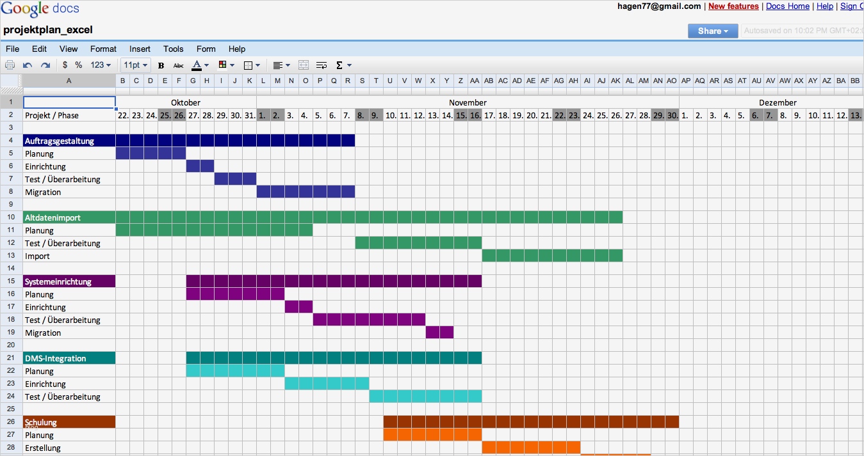Image resolution: width=864 pixels, height=456 pixels.
Task: Open the insert formula Sigma menu
Action: [340, 65]
